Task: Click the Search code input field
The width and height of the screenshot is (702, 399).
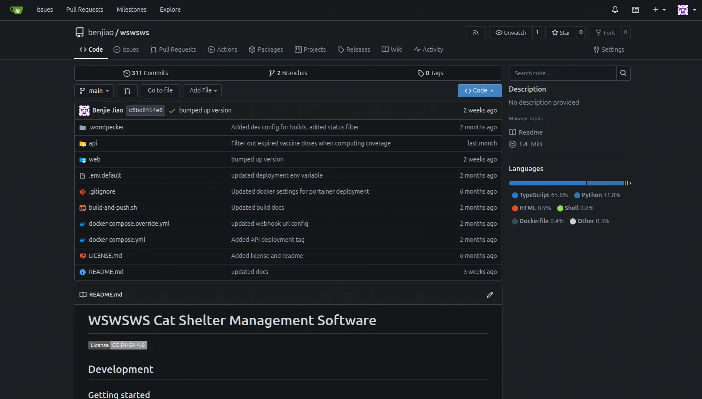Action: [562, 73]
